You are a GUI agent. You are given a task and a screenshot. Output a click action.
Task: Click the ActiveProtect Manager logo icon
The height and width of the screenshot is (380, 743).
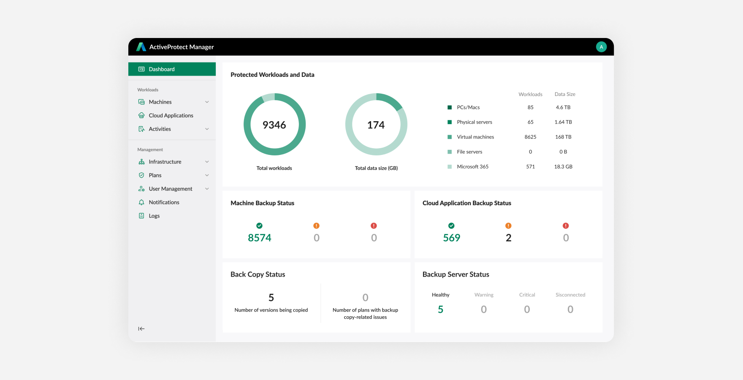(141, 47)
